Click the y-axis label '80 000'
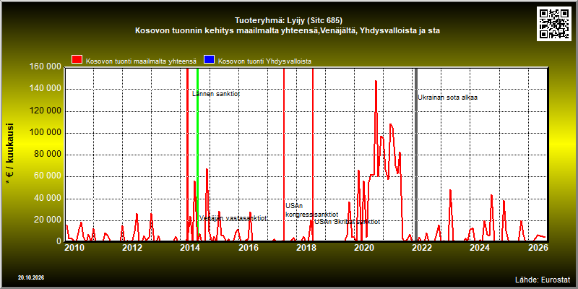The width and height of the screenshot is (578, 289). (47, 155)
